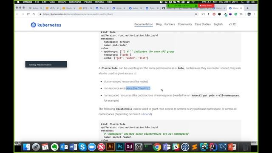The width and height of the screenshot is (272, 153).
Task: Close the VPC browser tab
Action: coord(58,8)
